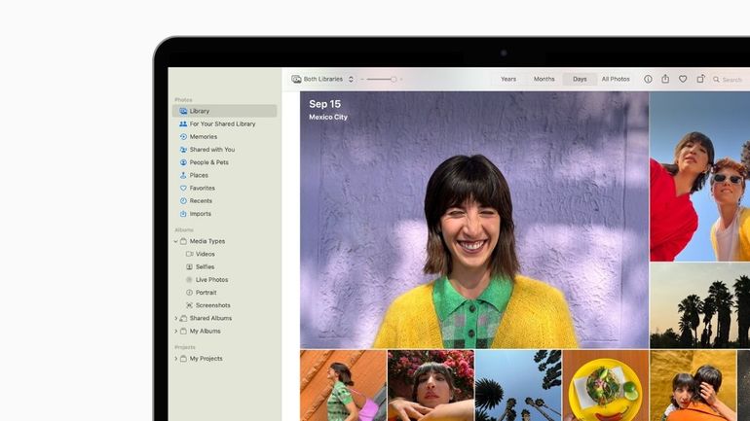The height and width of the screenshot is (421, 750).
Task: Click the Search magnifier icon
Action: pyautogui.click(x=716, y=79)
